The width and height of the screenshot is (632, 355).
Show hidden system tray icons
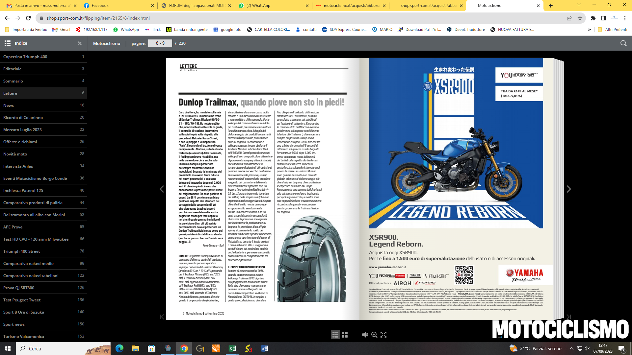(x=571, y=348)
